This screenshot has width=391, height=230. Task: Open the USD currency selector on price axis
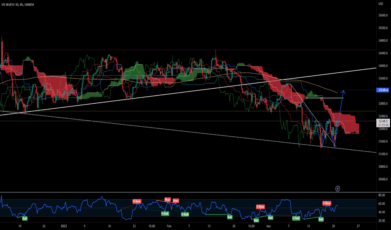coord(381,4)
